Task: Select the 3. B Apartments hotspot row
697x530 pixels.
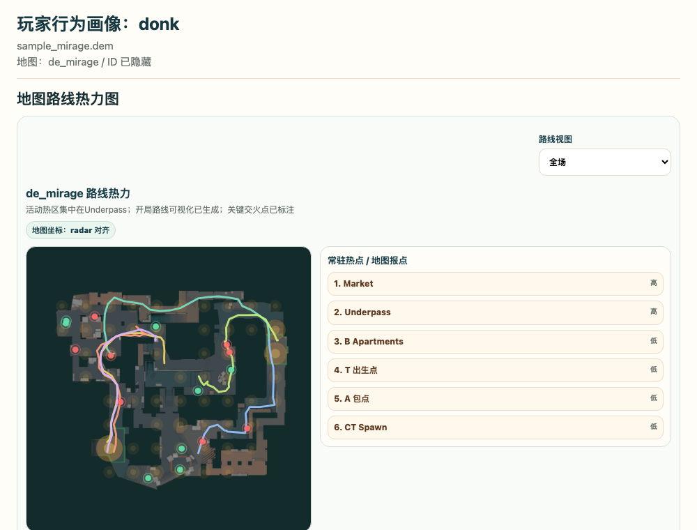Action: click(x=495, y=342)
